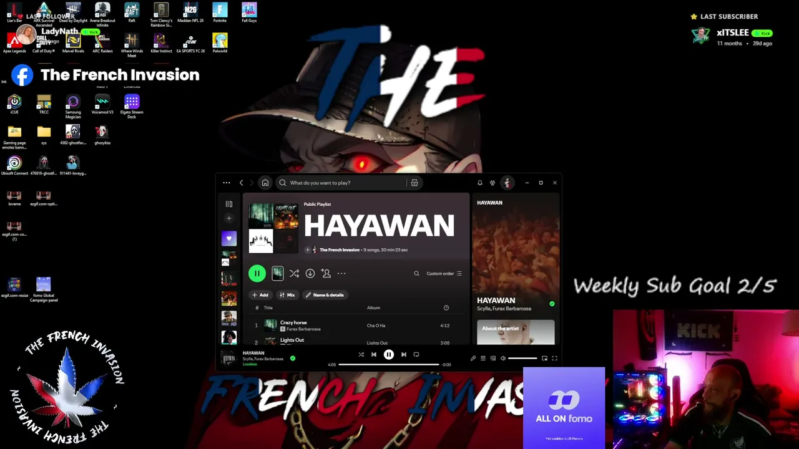
Task: Navigate back in Spotify
Action: click(242, 183)
